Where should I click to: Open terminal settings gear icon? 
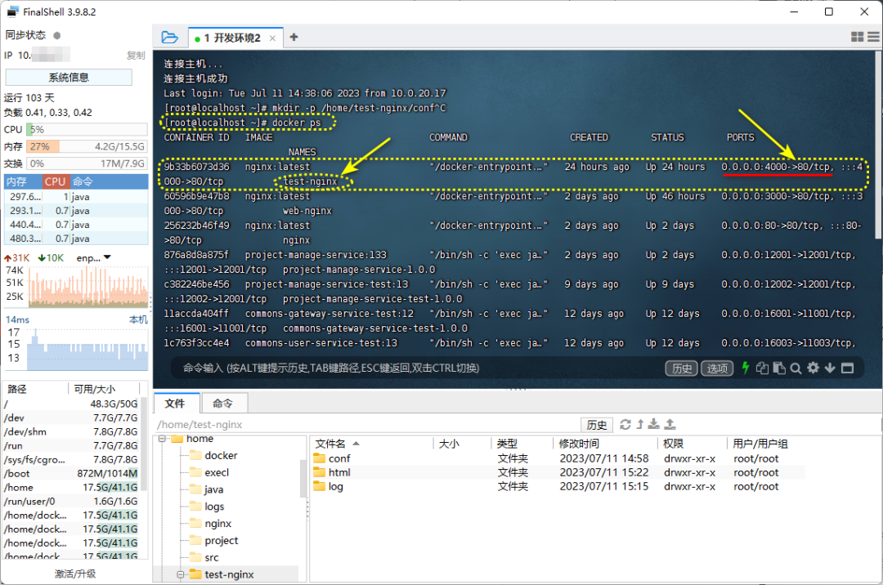tap(813, 368)
